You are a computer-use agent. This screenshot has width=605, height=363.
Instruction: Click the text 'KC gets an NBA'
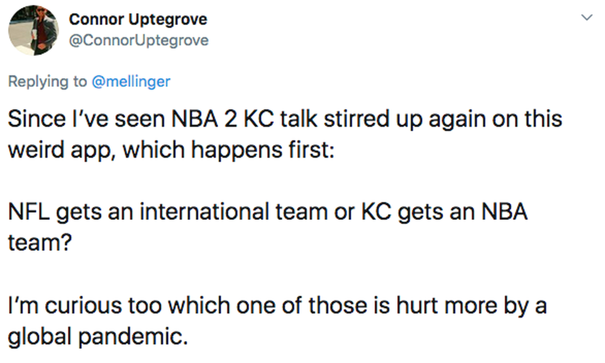point(444,212)
